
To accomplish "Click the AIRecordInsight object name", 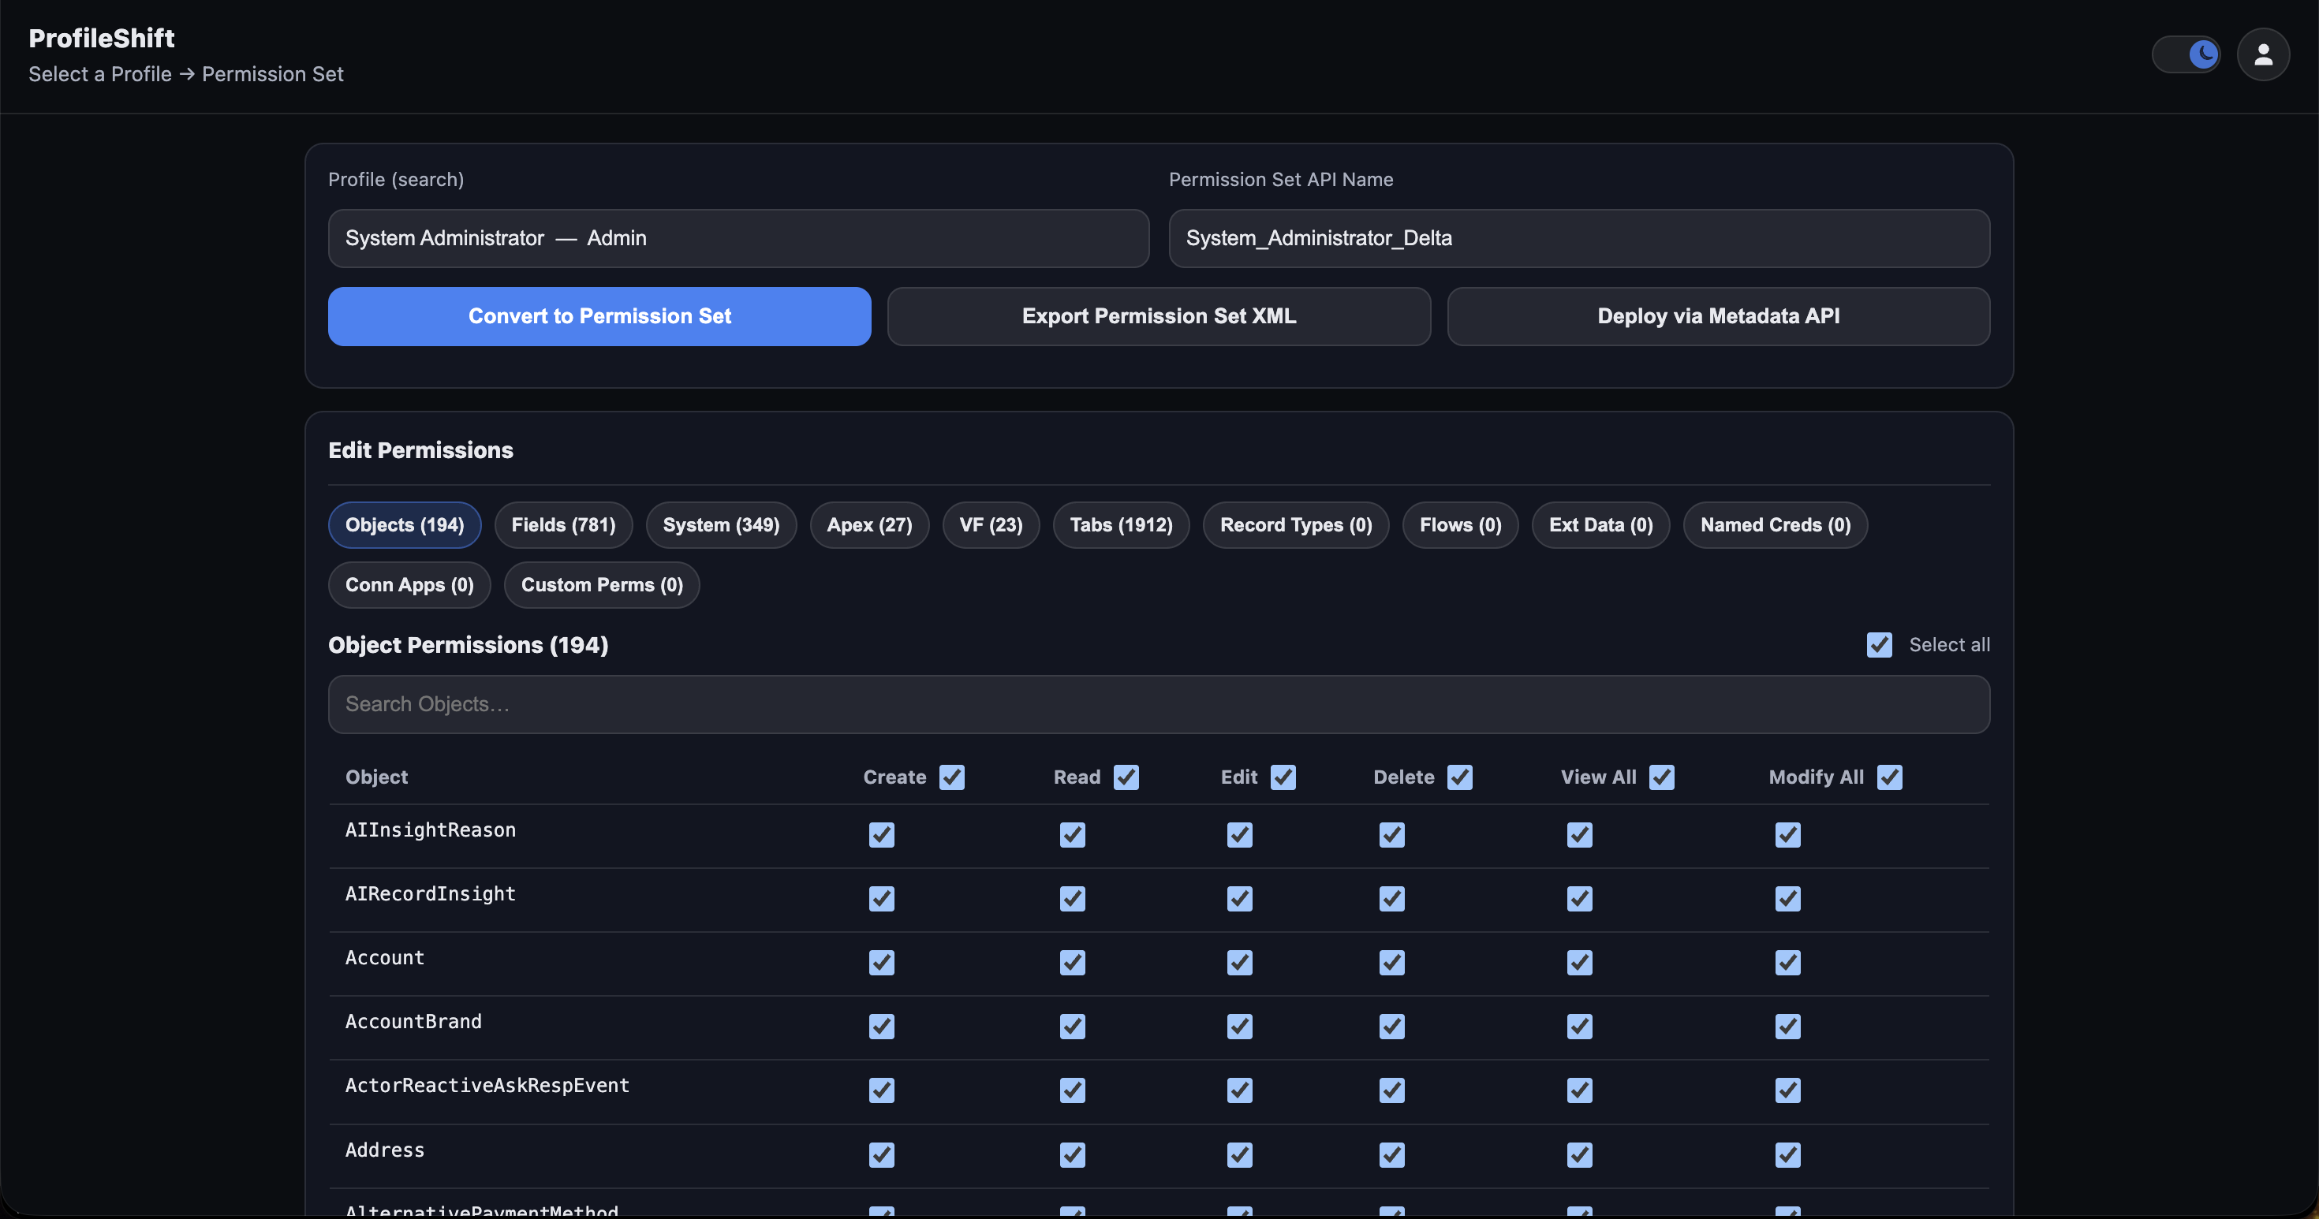I will [x=431, y=894].
